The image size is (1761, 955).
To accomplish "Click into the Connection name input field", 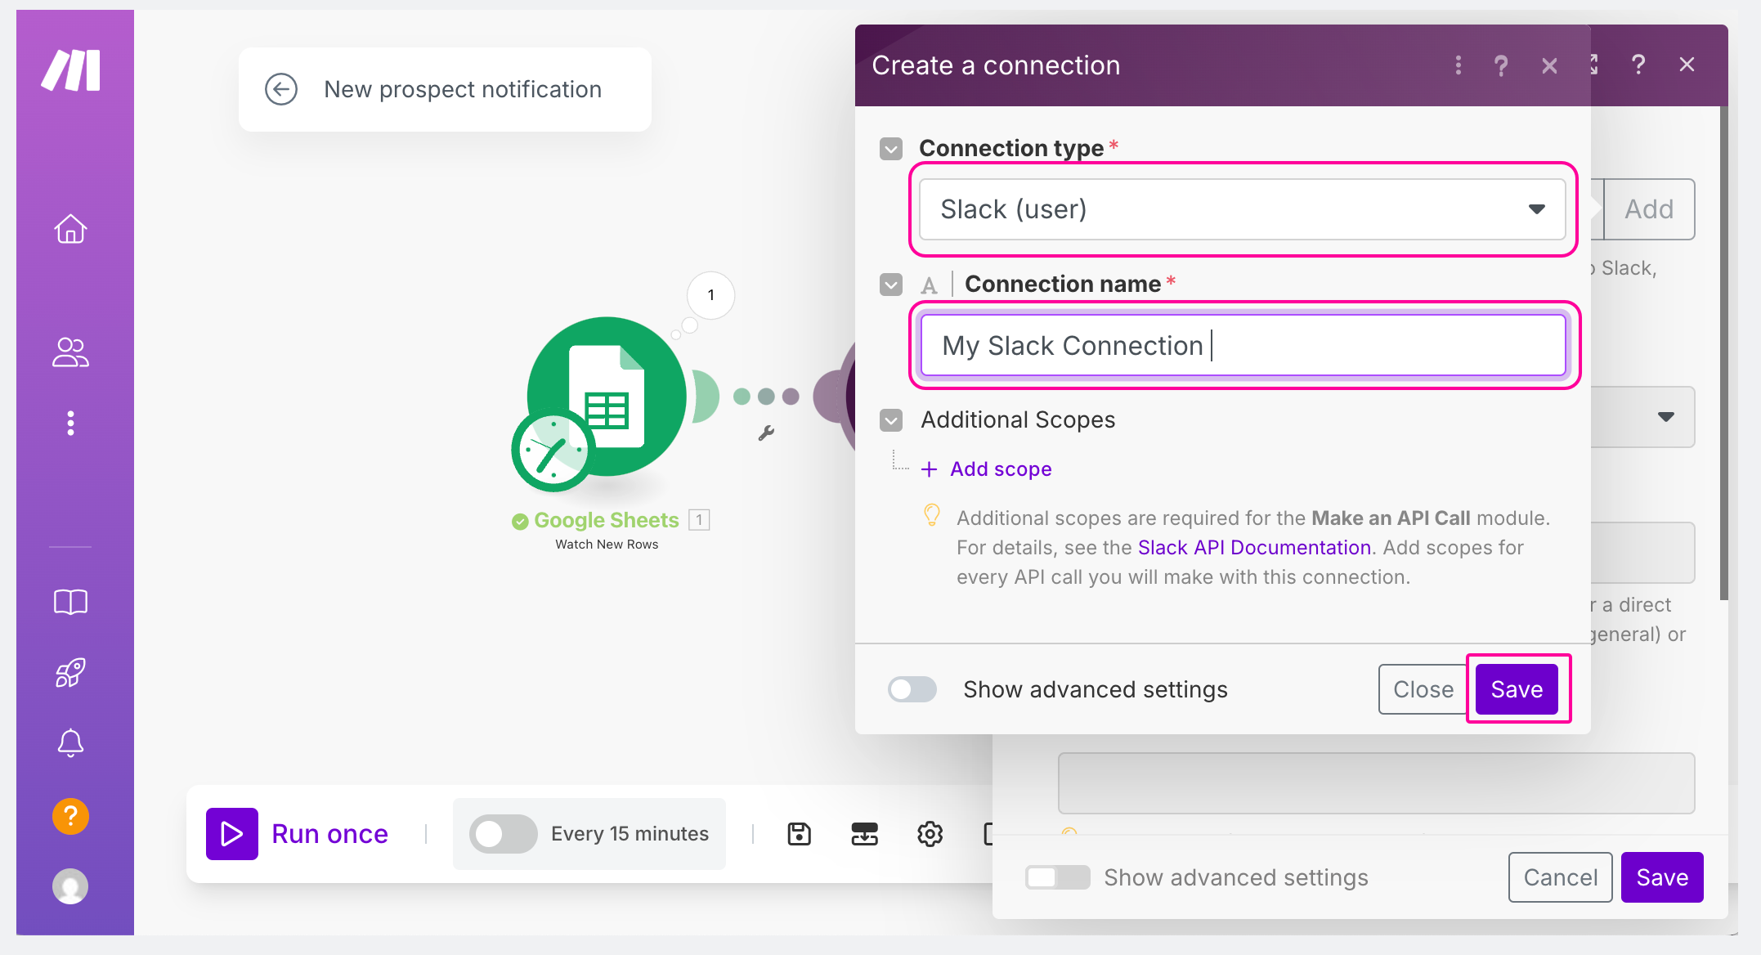I will (x=1243, y=346).
